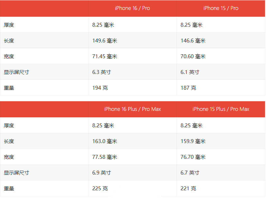This screenshot has width=266, height=198.
Task: Click the 187 克 weight value
Action: [x=188, y=88]
